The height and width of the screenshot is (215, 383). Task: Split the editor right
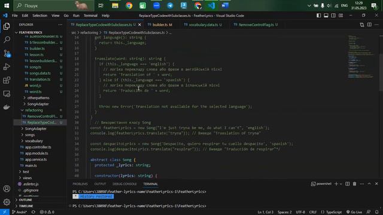point(369,24)
